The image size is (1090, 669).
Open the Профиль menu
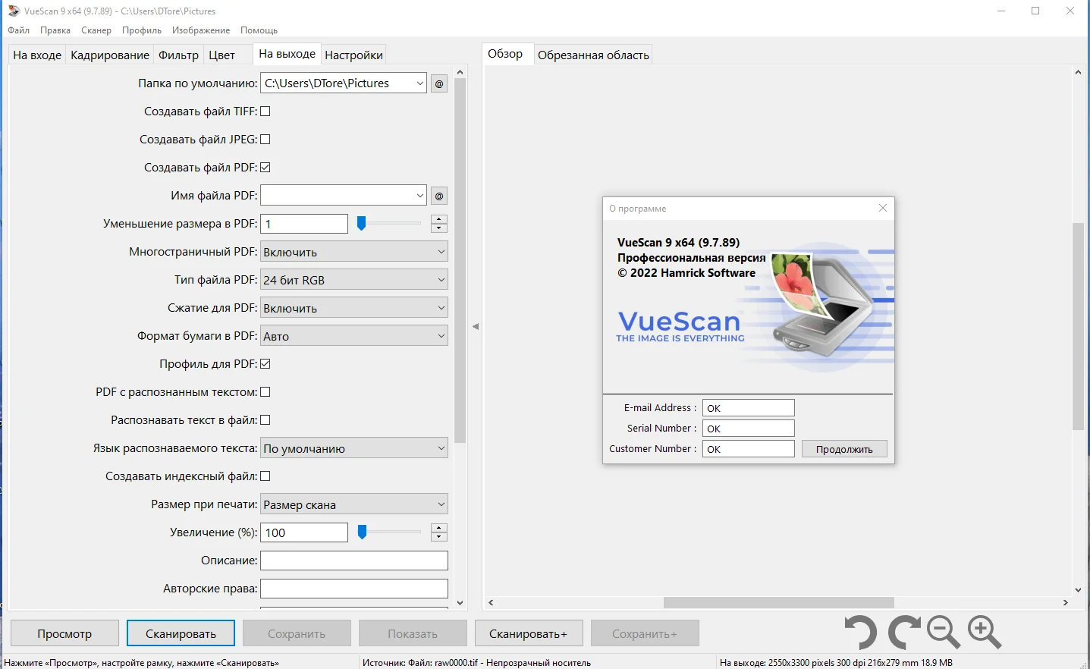tap(142, 30)
